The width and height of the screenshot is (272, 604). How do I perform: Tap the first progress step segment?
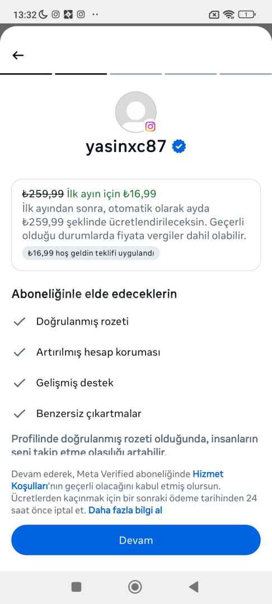[x=26, y=74]
